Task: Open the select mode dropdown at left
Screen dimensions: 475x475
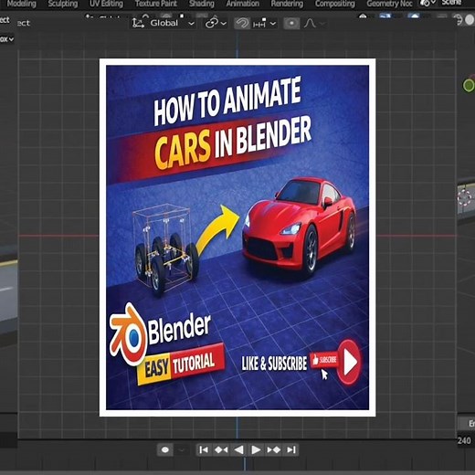Action: tap(6, 39)
